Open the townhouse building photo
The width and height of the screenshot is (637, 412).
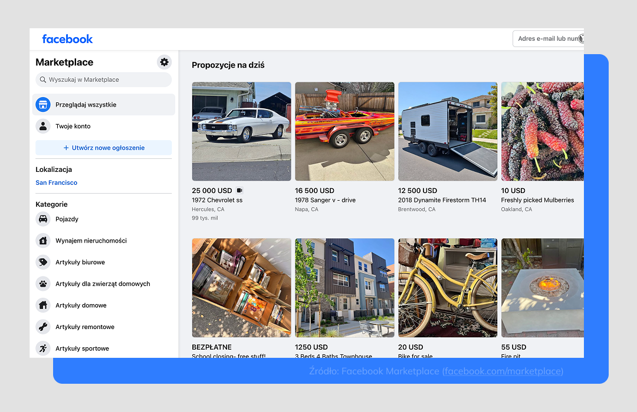[344, 287]
